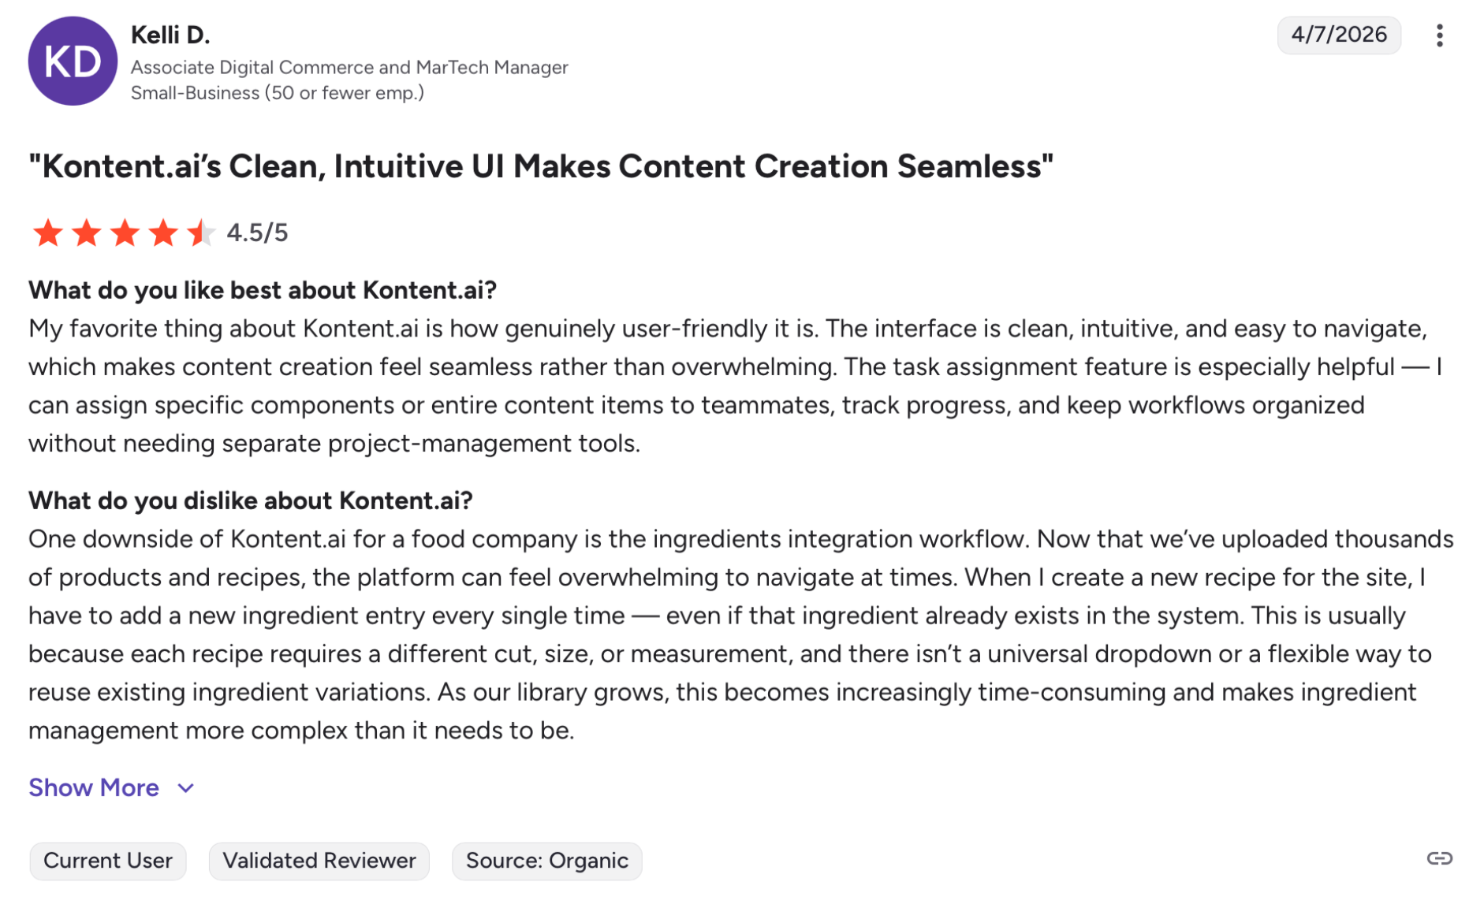Open the review title about Clean, Intuitive UI
Screen dimensions: 1484x919
[x=541, y=166]
